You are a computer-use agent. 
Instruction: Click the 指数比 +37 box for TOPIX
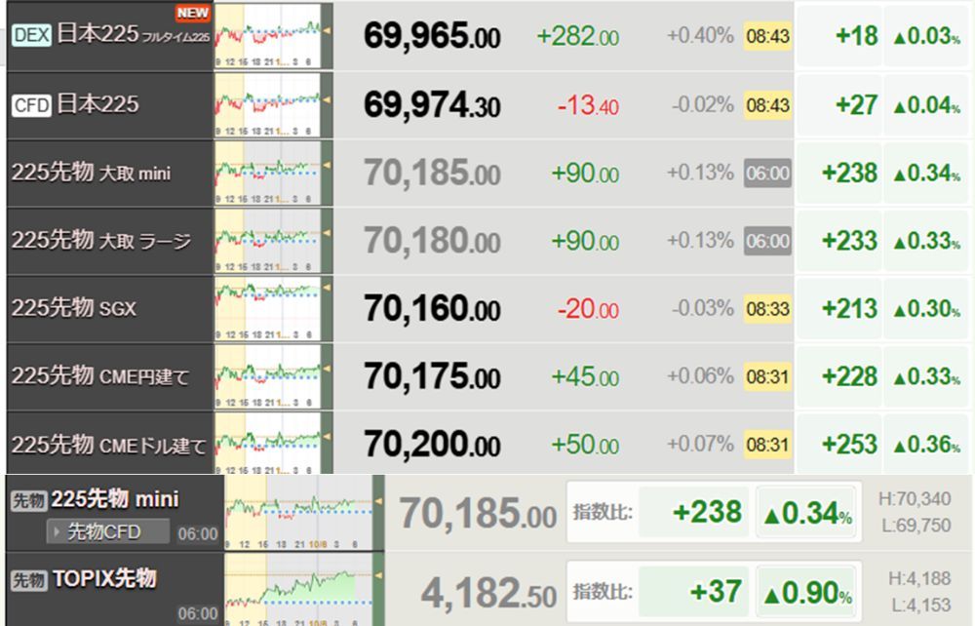click(x=694, y=591)
